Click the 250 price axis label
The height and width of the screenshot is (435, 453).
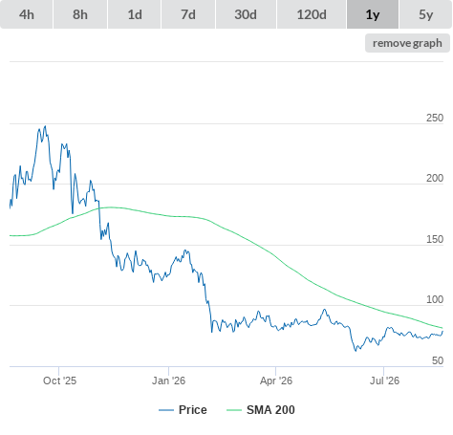tap(435, 118)
